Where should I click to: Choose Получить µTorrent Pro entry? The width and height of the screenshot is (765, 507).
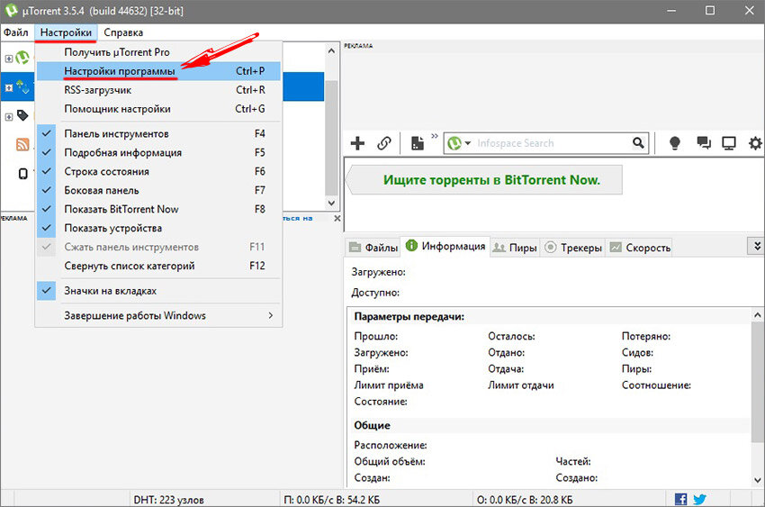click(x=158, y=52)
